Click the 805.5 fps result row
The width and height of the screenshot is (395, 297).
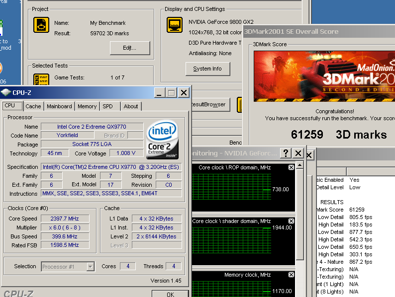coord(361,217)
